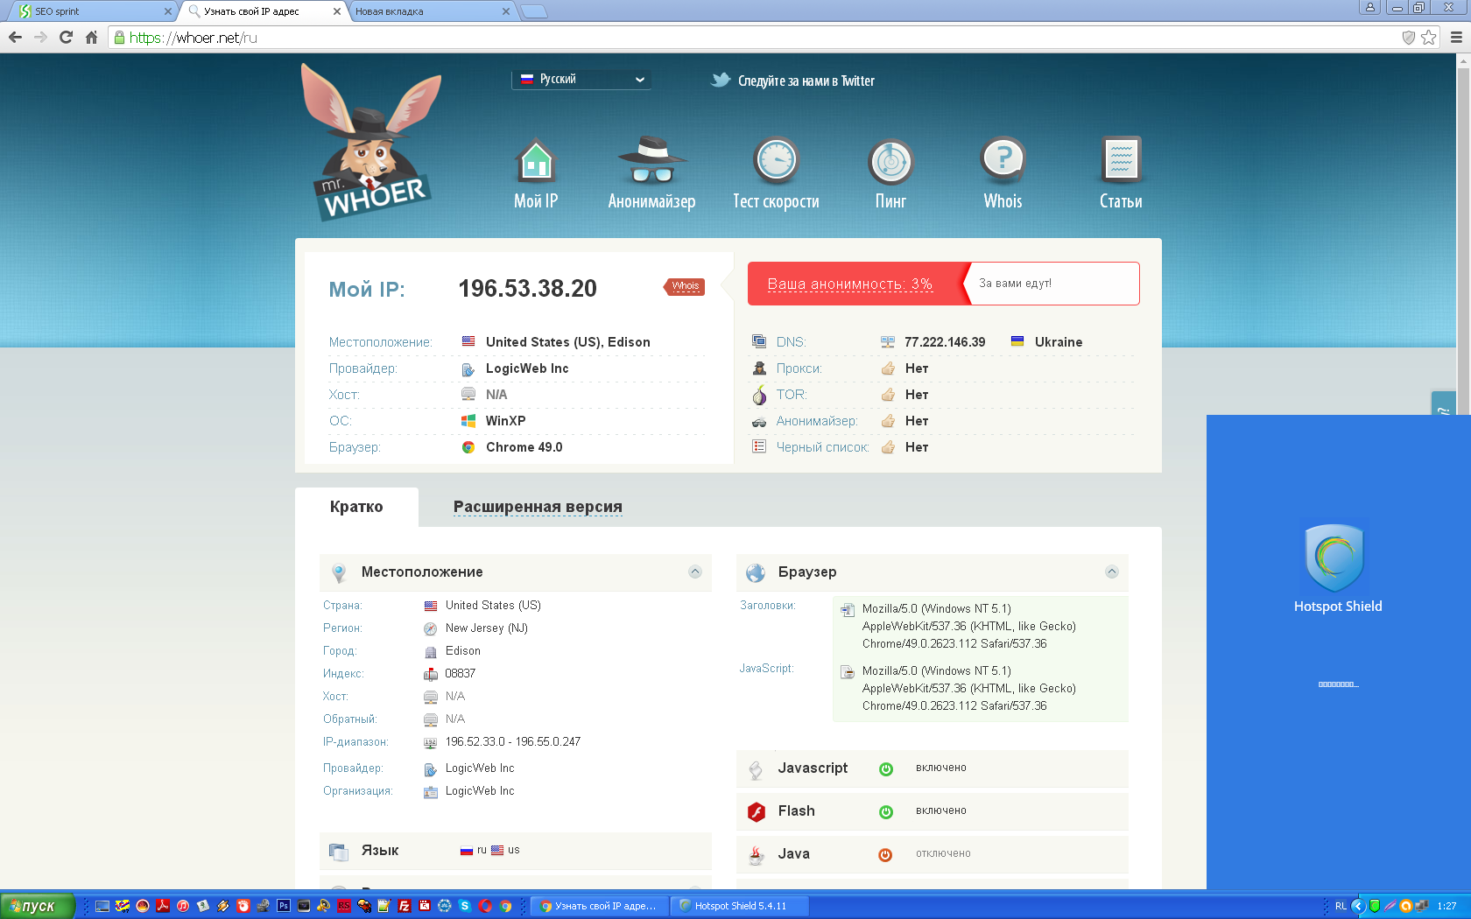Toggle the Flash status indicator
Image resolution: width=1471 pixels, height=919 pixels.
tap(886, 811)
